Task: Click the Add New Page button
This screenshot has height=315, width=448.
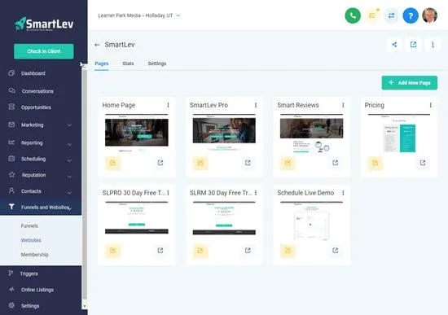Action: point(410,83)
